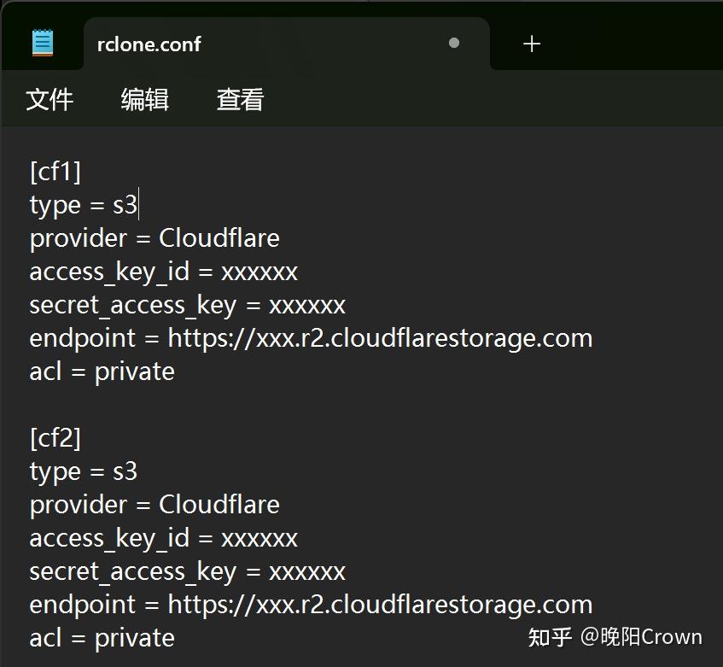Open the 编辑 menu
This screenshot has width=723, height=667.
(143, 100)
